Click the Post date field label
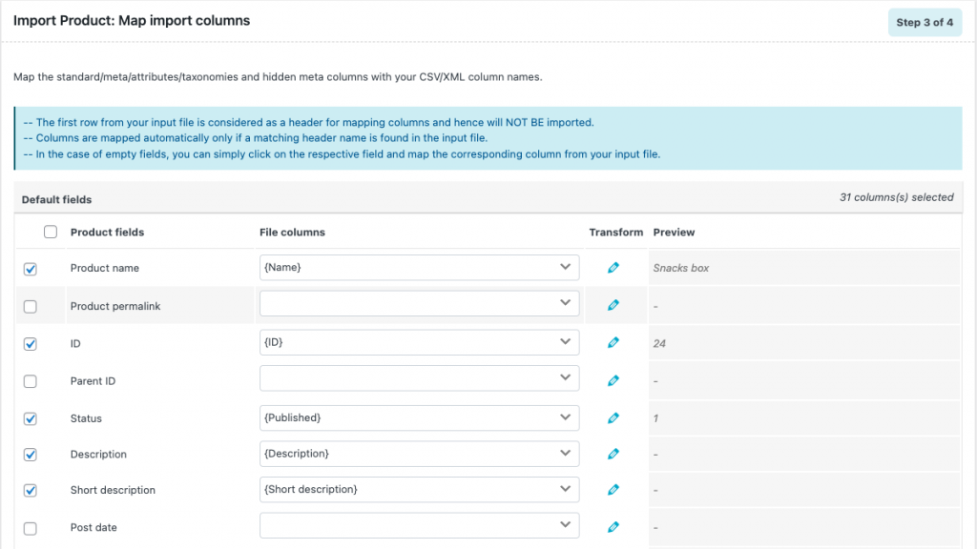Screen dimensions: 977x549 pyautogui.click(x=94, y=527)
